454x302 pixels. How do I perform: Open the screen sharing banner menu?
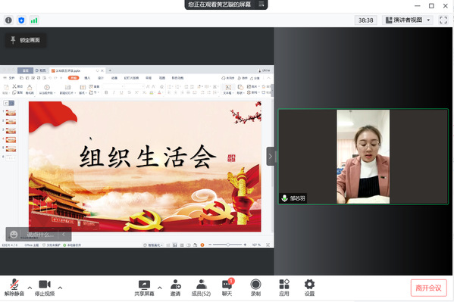point(261,4)
